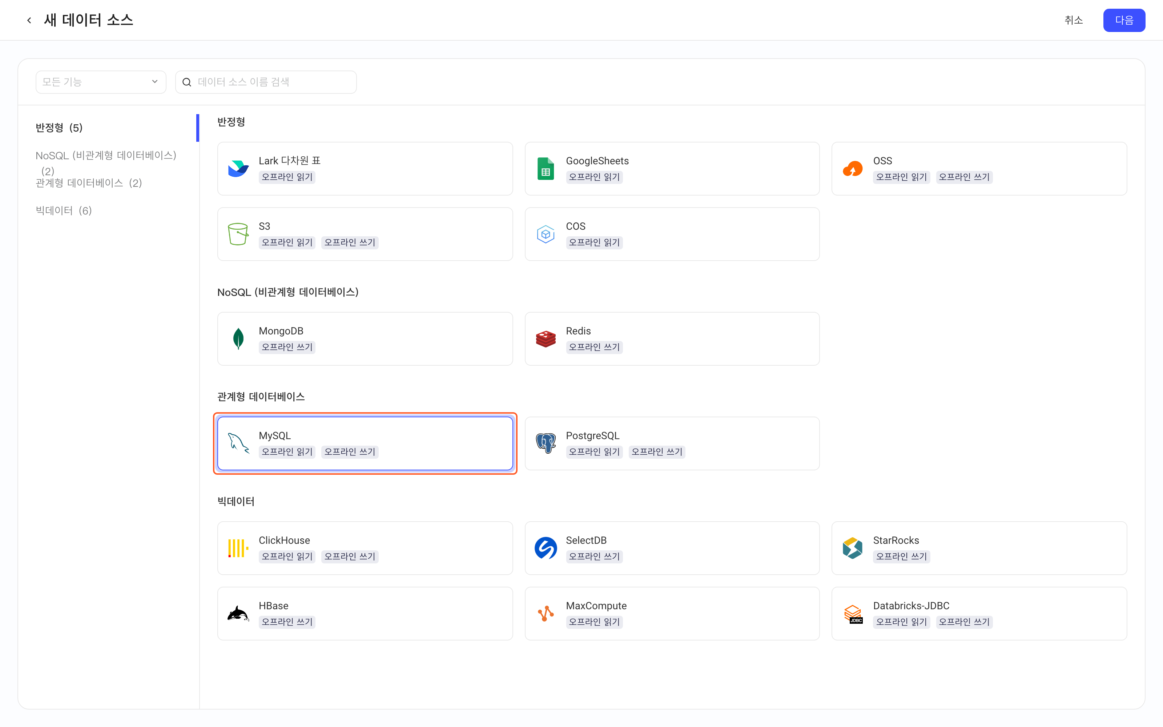
Task: Click the PostgreSQL elephant icon
Action: click(546, 443)
